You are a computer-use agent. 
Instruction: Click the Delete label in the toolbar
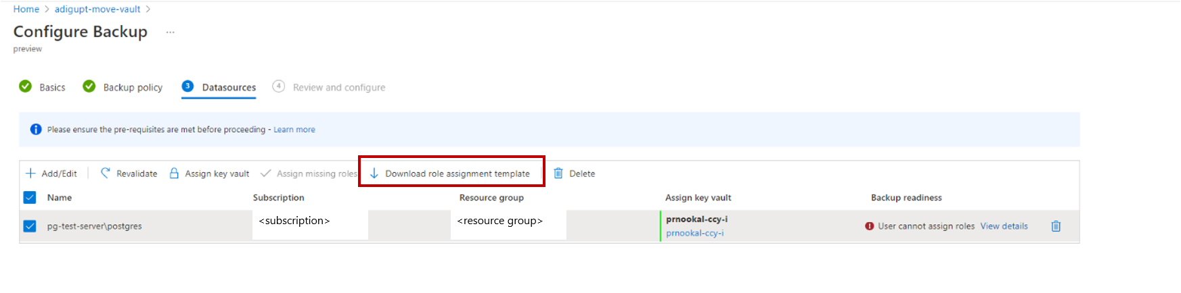pos(582,174)
